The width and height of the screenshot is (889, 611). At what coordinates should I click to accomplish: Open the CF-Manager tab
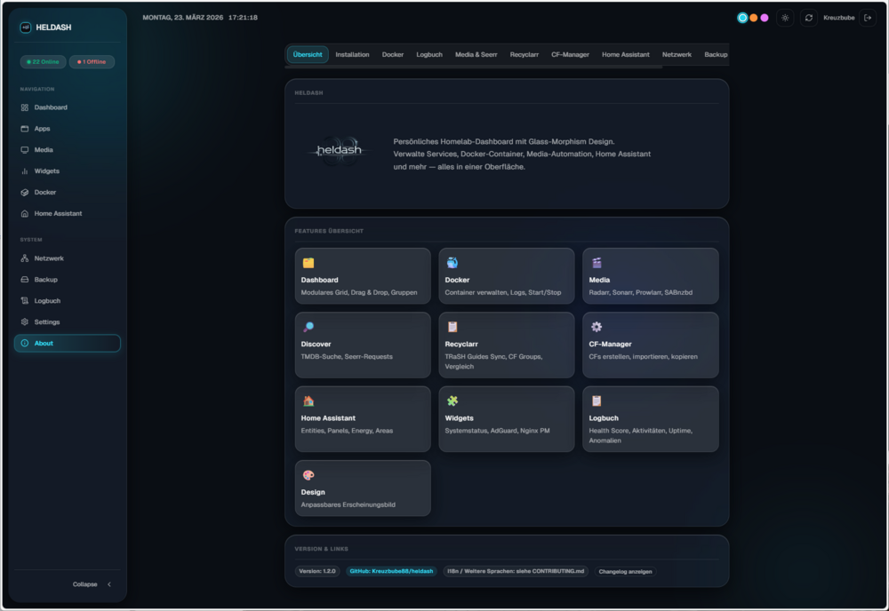tap(570, 54)
